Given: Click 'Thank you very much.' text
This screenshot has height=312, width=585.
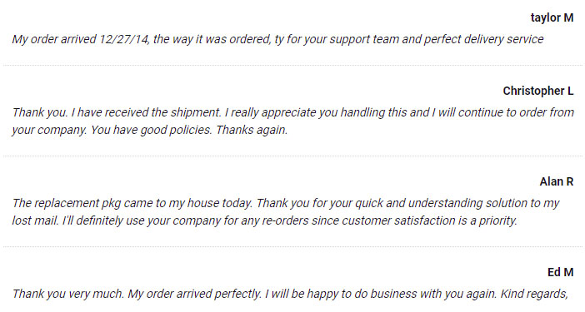Looking at the screenshot, I should pyautogui.click(x=67, y=295).
